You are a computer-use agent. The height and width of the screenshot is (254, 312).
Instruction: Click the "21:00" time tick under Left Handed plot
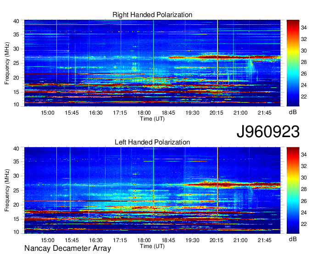[240, 240]
